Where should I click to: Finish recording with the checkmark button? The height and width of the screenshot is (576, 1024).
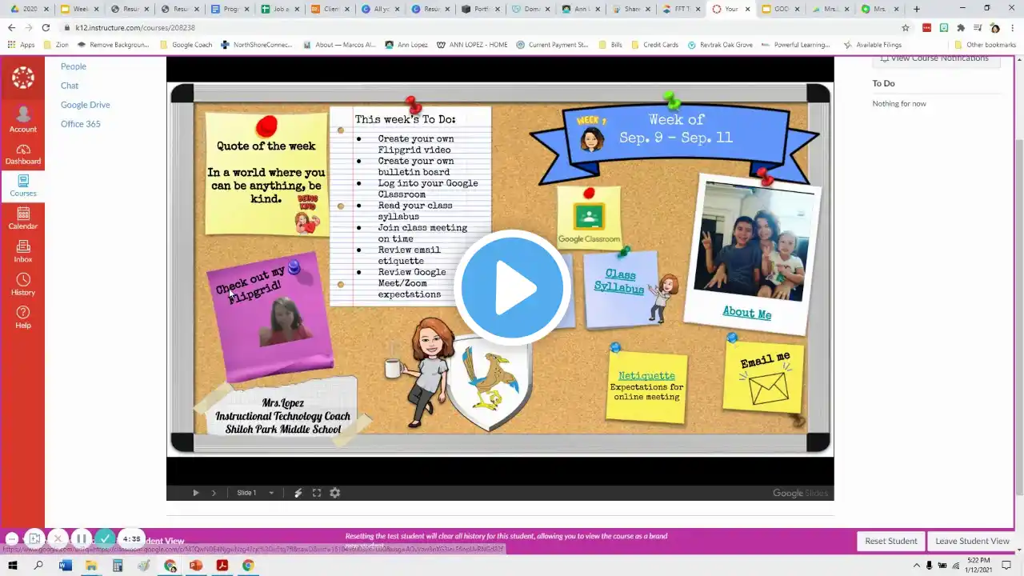(x=106, y=539)
